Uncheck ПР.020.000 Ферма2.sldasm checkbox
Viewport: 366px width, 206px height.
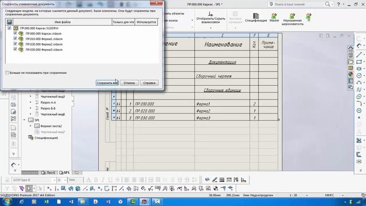(x=15, y=44)
